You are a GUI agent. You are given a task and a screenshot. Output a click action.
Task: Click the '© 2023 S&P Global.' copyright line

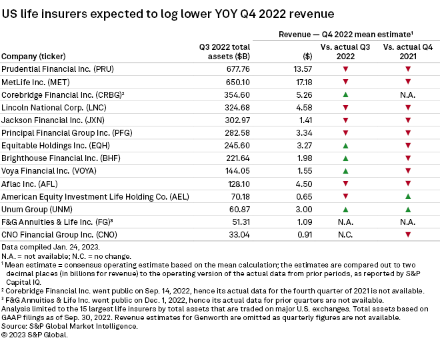(35, 335)
